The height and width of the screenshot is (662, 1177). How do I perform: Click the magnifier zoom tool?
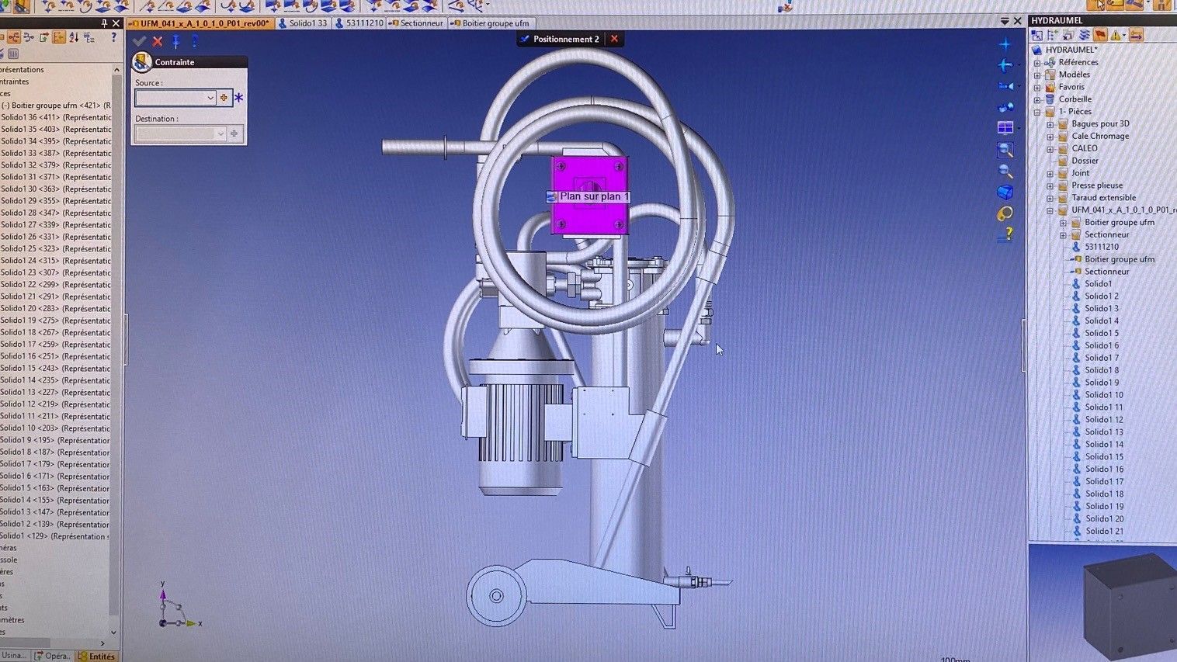pyautogui.click(x=1005, y=171)
